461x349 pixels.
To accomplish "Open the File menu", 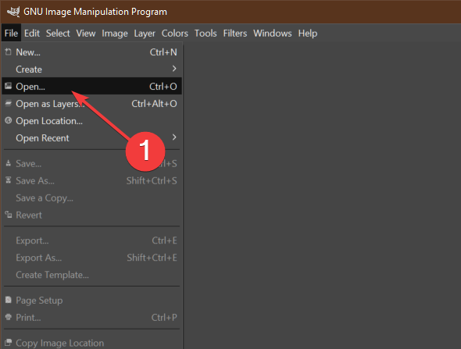I will [11, 34].
